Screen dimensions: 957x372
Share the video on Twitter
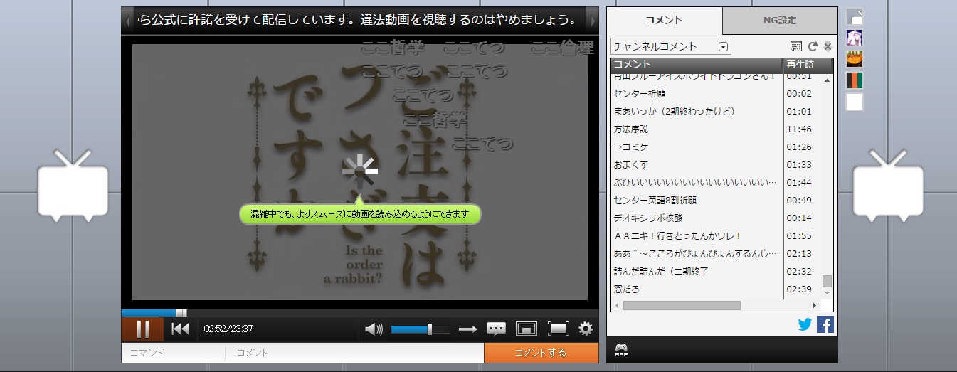805,324
